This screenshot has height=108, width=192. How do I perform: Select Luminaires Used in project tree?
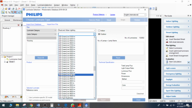(x=15, y=59)
